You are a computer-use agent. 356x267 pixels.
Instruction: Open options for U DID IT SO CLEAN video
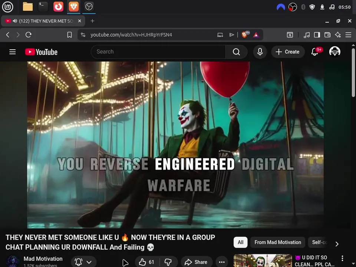(x=342, y=258)
